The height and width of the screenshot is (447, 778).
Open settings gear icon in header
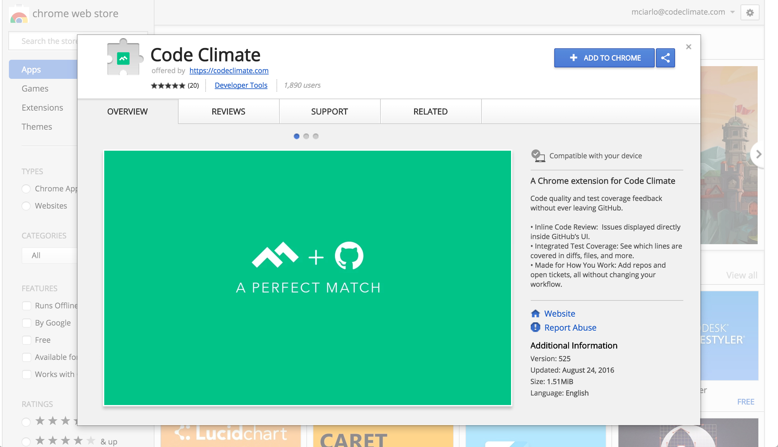[750, 13]
